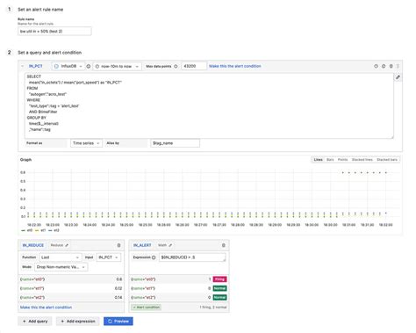Viewport: 416px width, 333px height.
Task: Open the Input dropdown showing IN_PCT
Action: tap(108, 257)
